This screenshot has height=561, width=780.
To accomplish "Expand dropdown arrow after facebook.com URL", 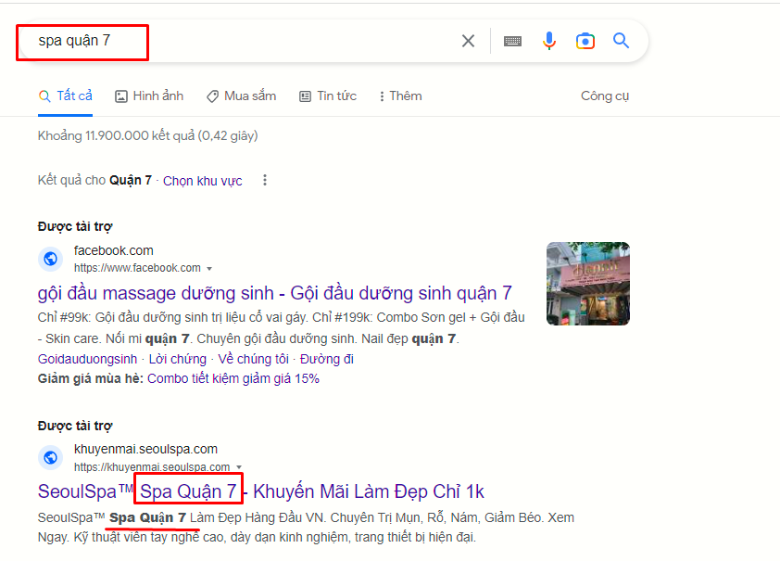I will (209, 269).
